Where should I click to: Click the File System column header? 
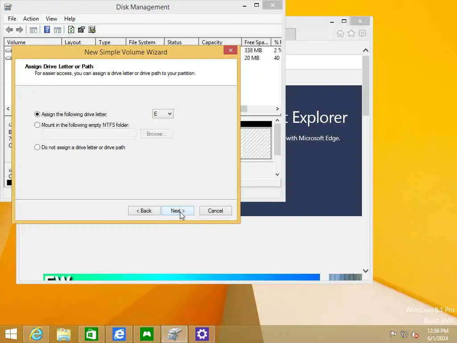145,42
